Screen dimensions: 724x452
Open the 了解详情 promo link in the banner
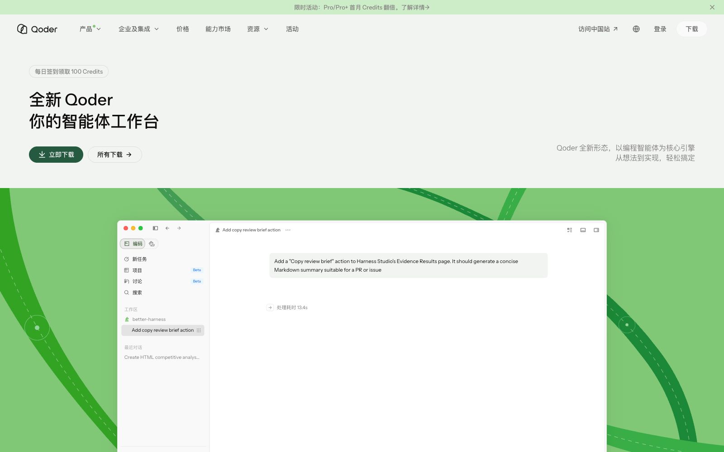click(x=415, y=7)
